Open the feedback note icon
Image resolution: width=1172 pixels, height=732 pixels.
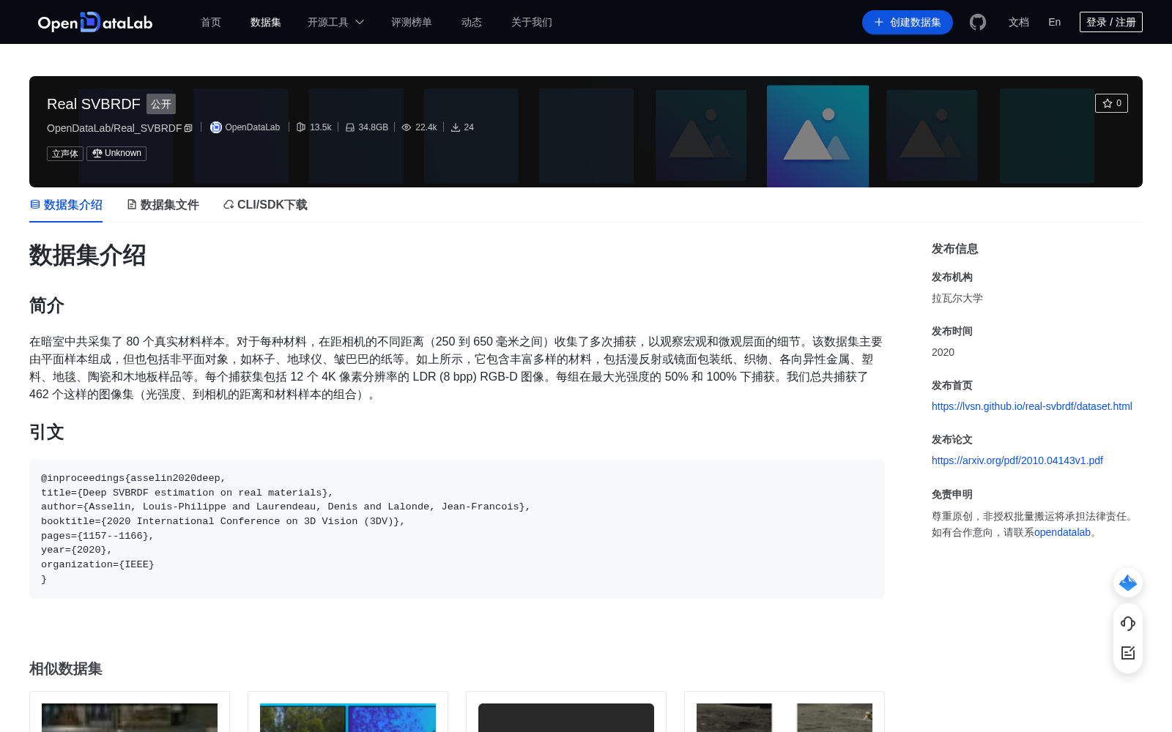[1128, 653]
